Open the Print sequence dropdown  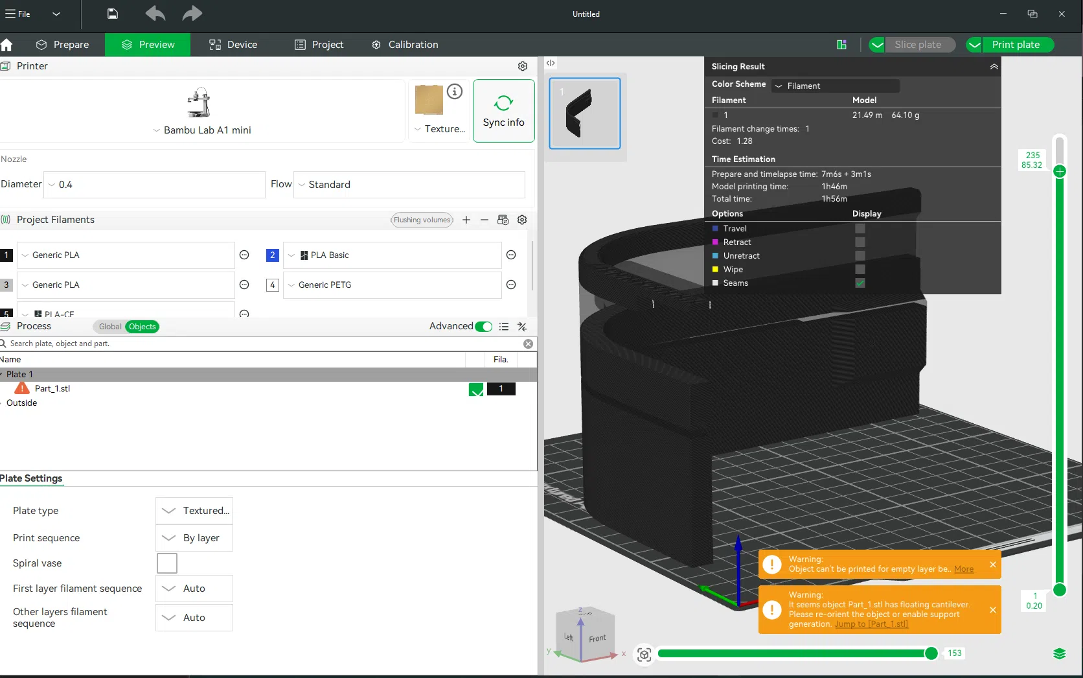click(194, 538)
